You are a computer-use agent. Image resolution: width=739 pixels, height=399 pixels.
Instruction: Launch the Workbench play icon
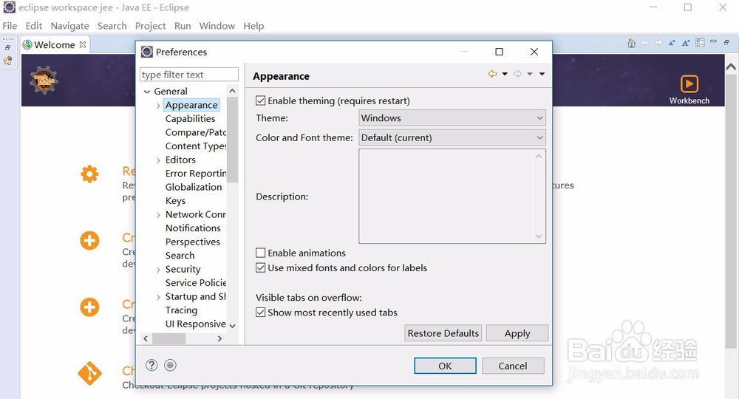(689, 83)
